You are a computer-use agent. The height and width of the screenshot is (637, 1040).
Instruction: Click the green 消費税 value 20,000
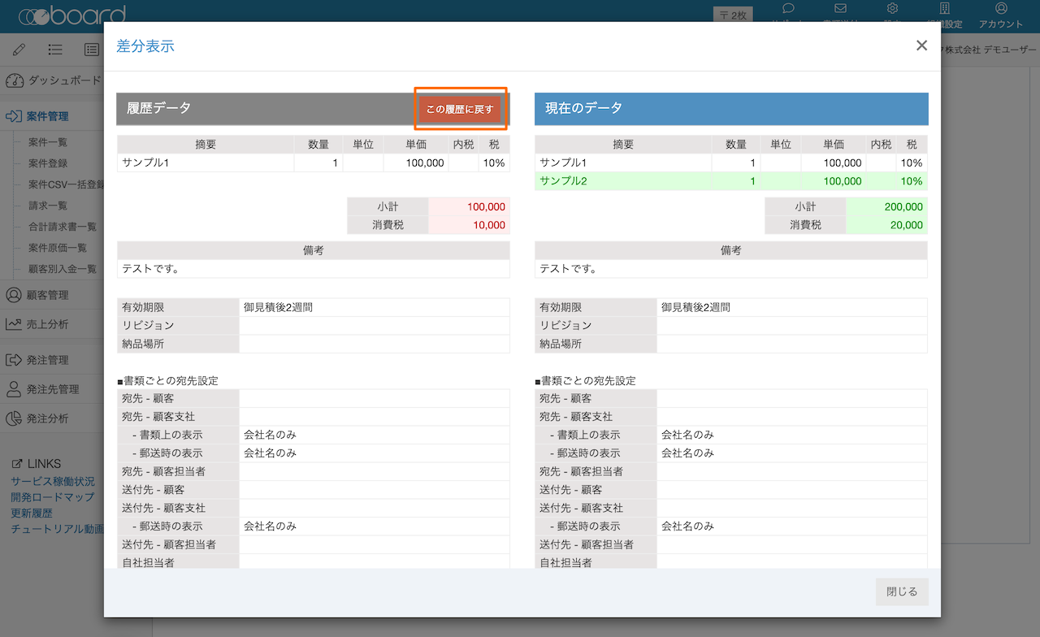(907, 225)
